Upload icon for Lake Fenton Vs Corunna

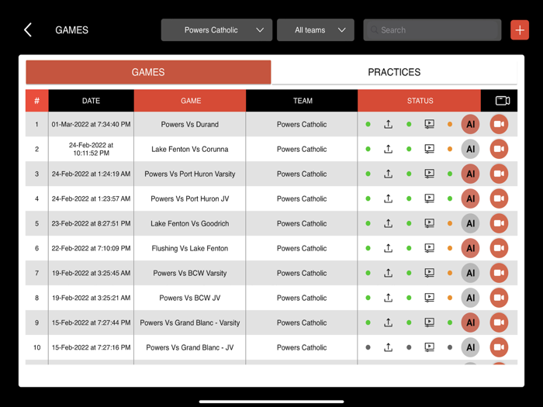click(388, 149)
